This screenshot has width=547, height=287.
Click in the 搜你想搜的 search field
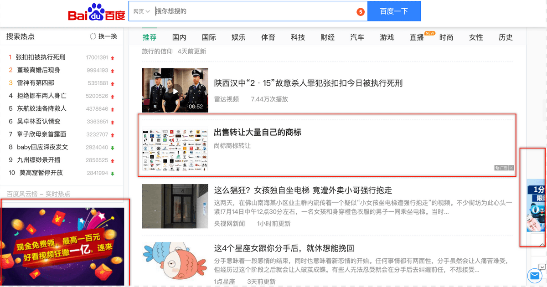coord(255,11)
